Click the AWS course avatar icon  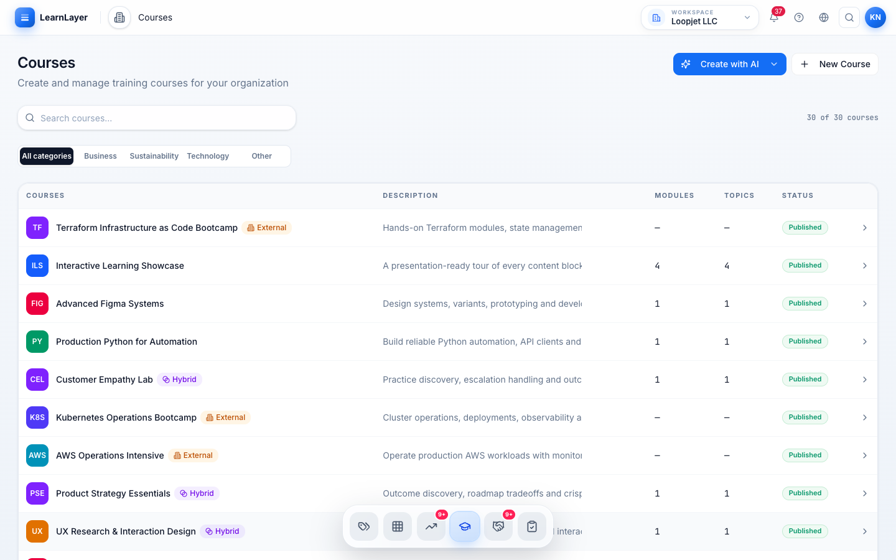37,455
